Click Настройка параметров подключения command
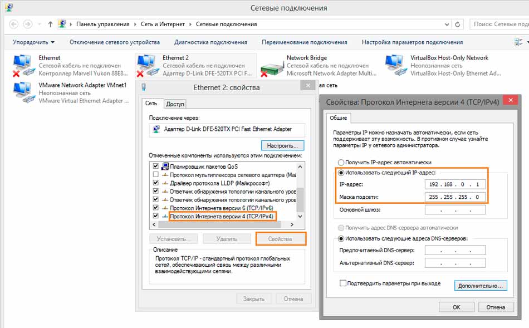529x328 pixels. click(412, 42)
